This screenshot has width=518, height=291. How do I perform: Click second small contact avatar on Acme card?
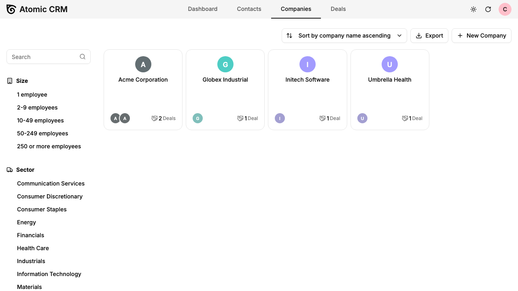[x=125, y=118]
